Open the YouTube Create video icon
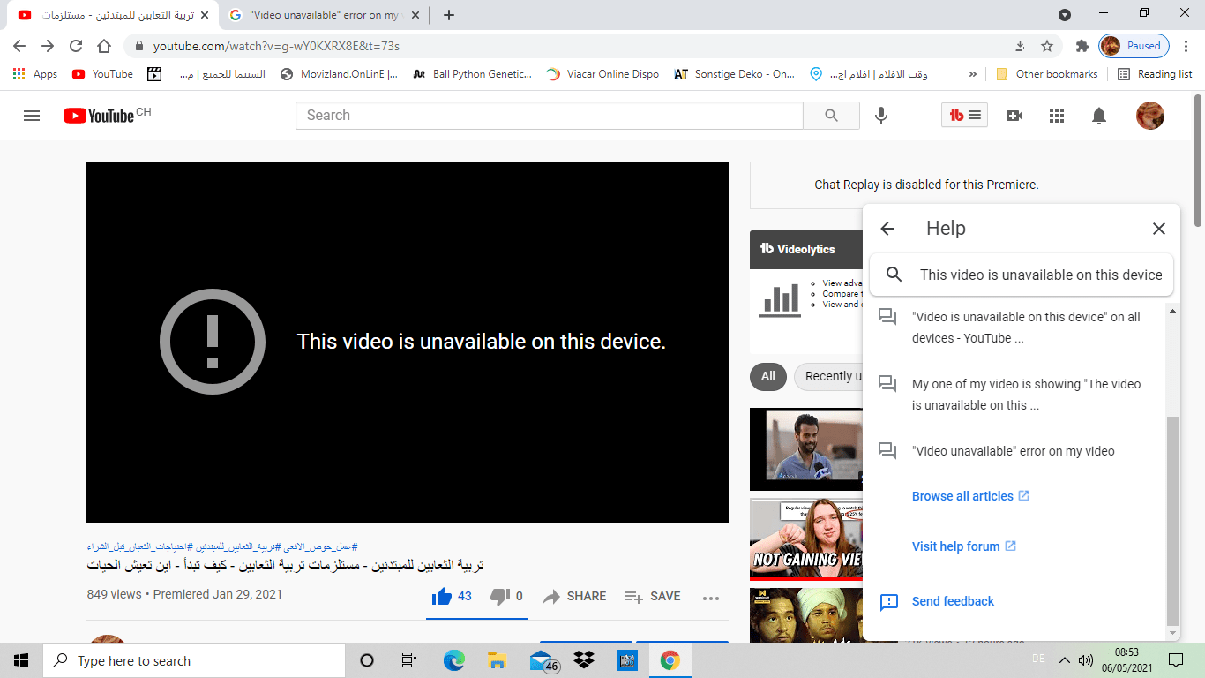The width and height of the screenshot is (1205, 678). (x=1014, y=115)
